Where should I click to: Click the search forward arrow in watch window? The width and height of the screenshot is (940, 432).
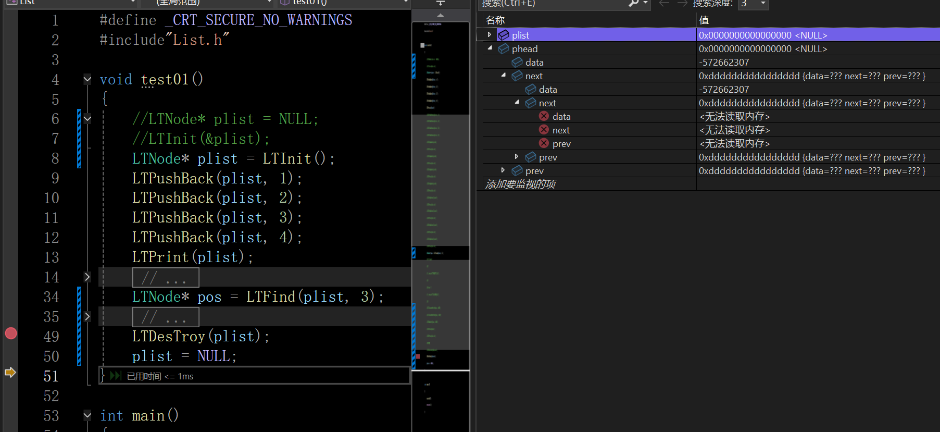point(682,4)
